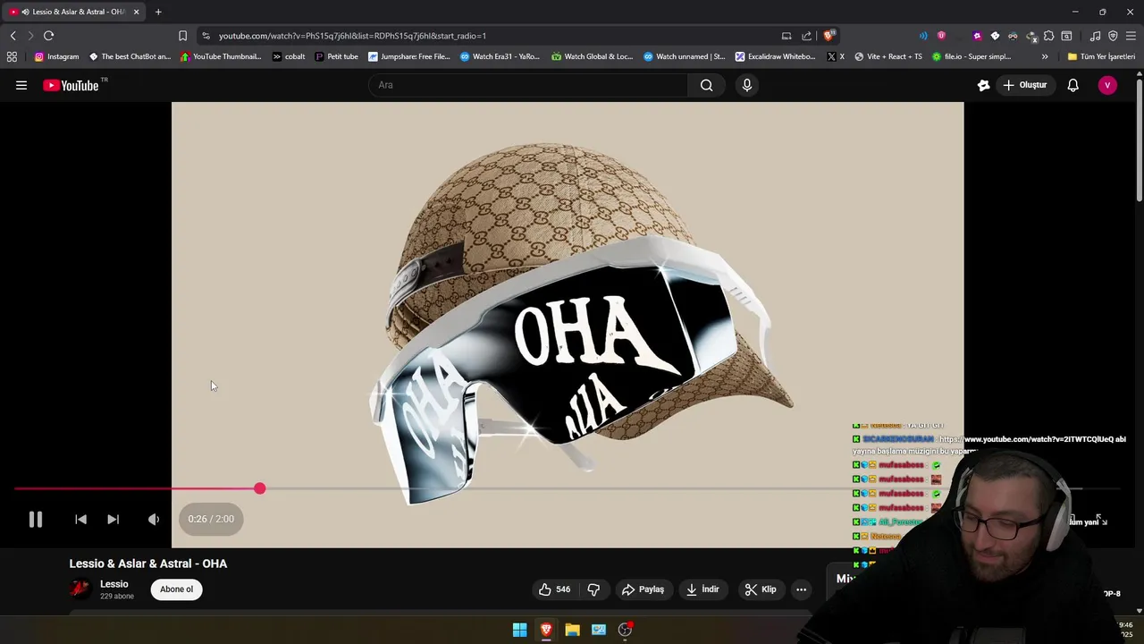Open the cobalt bookmark
This screenshot has width=1144, height=644.
(x=289, y=56)
